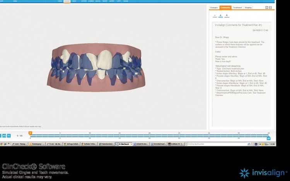Viewport: 290px width, 181px height.
Task: Select the largest font size A
Action: (x=227, y=15)
